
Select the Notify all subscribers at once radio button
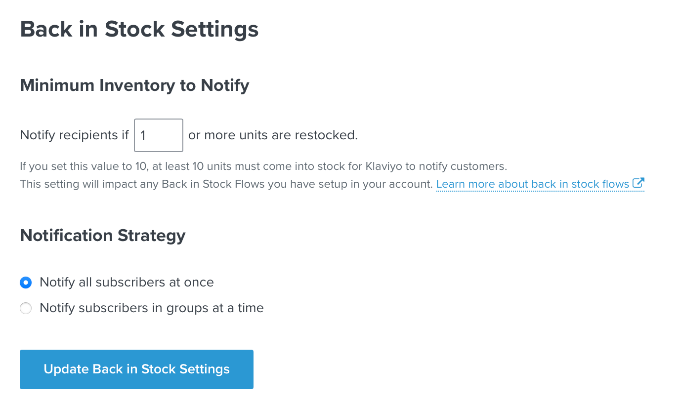coord(26,283)
